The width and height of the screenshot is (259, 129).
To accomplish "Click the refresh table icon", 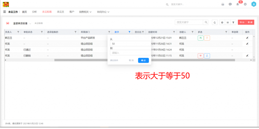I will point(215,23).
